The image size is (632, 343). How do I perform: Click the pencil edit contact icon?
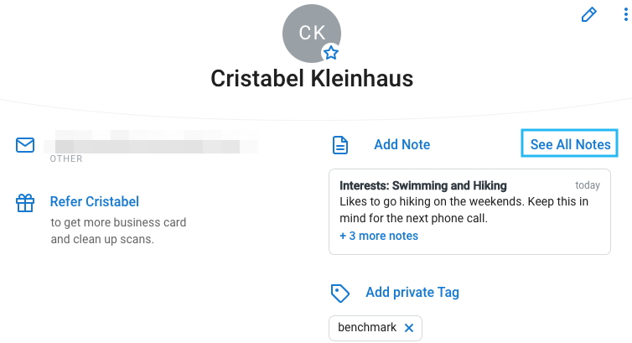[588, 14]
